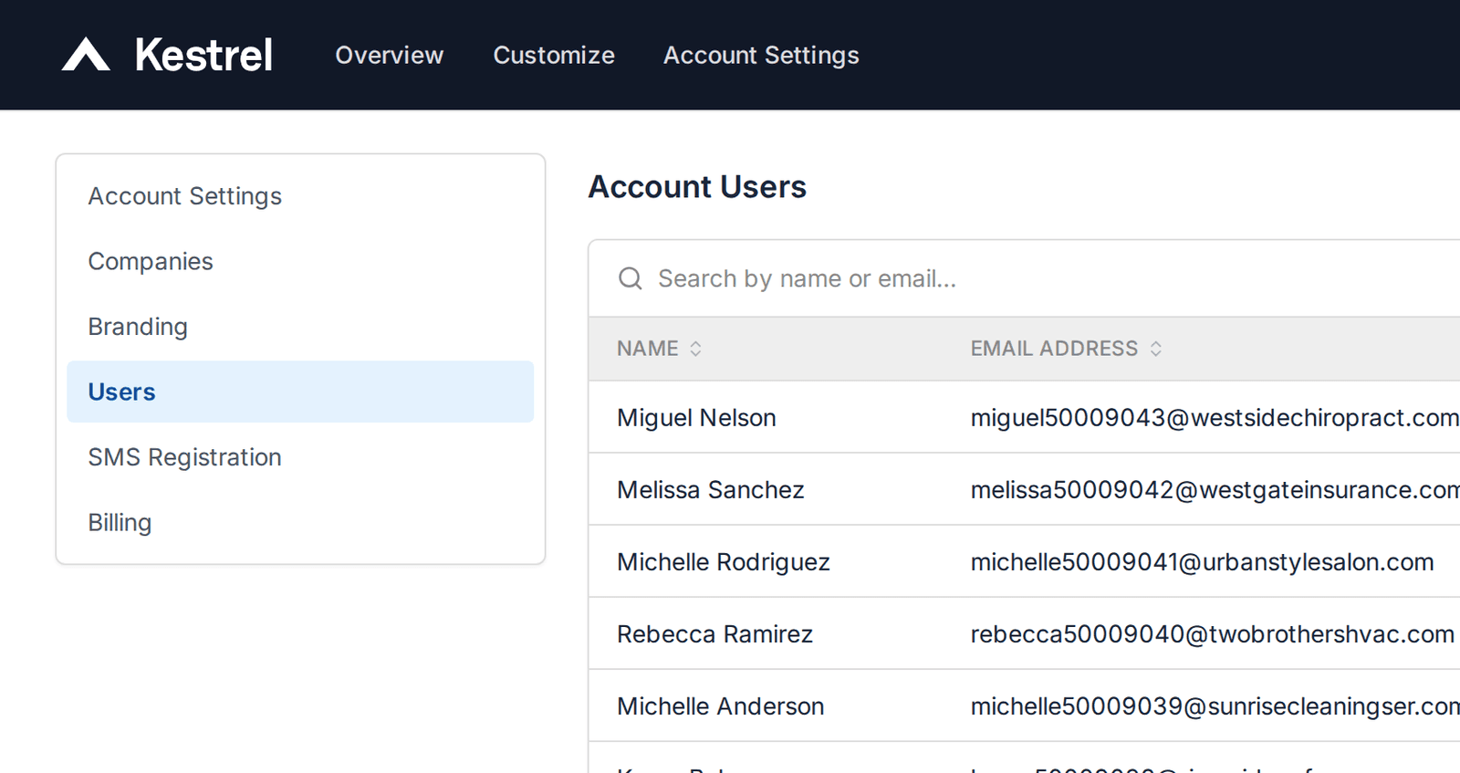Click email michelle50009041@urbanstylesalon.com
The image size is (1460, 773).
pos(1202,562)
